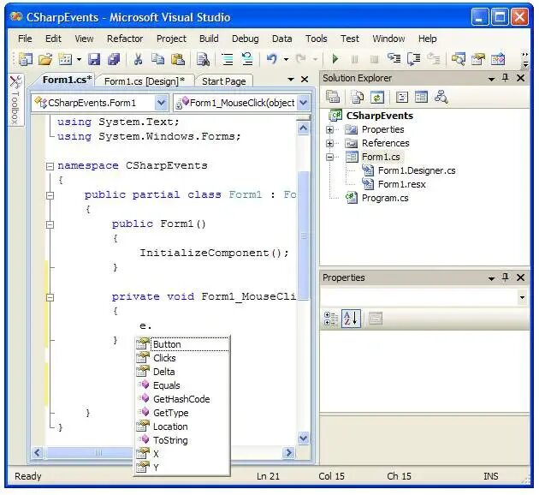Image resolution: width=539 pixels, height=495 pixels.
Task: Click the editor vertical scrollbar up arrow
Action: pos(303,128)
